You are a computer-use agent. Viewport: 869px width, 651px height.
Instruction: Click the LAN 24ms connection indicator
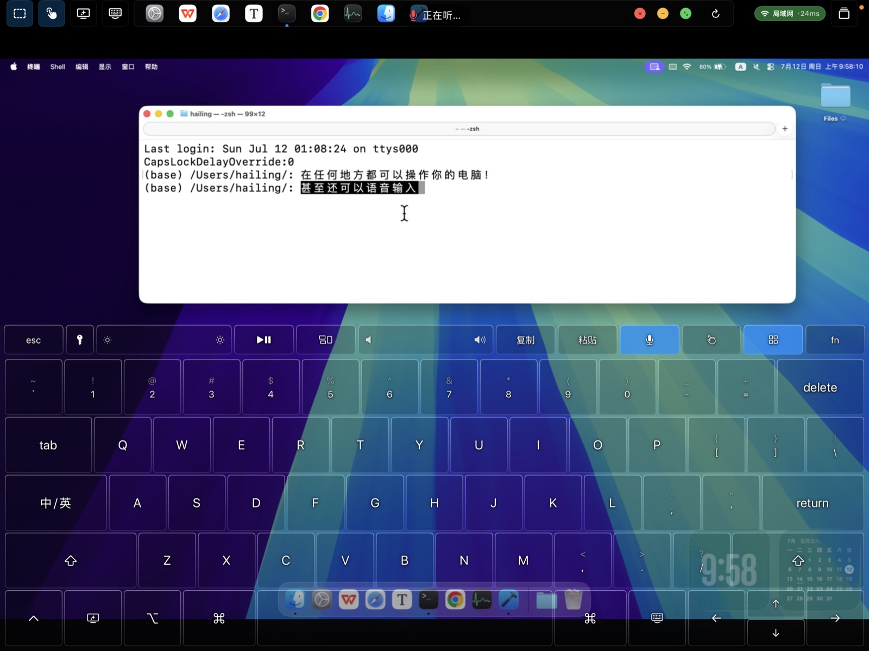(x=790, y=14)
